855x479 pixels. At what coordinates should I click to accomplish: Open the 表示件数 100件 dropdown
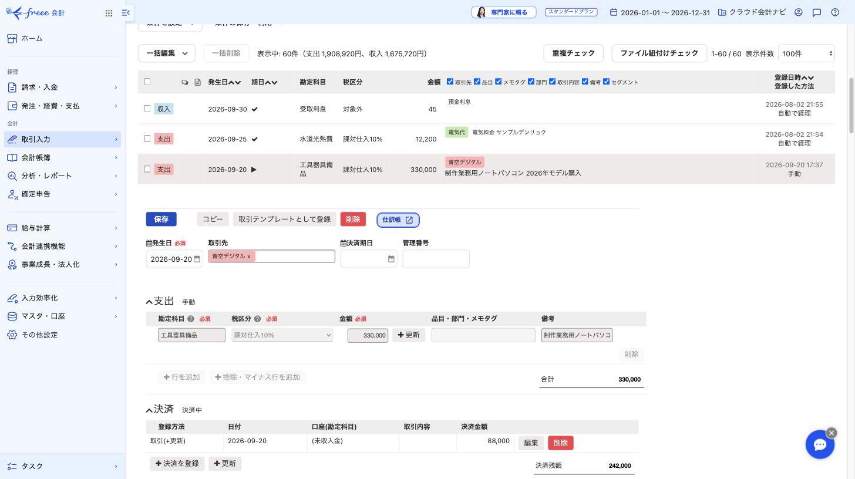coord(806,53)
